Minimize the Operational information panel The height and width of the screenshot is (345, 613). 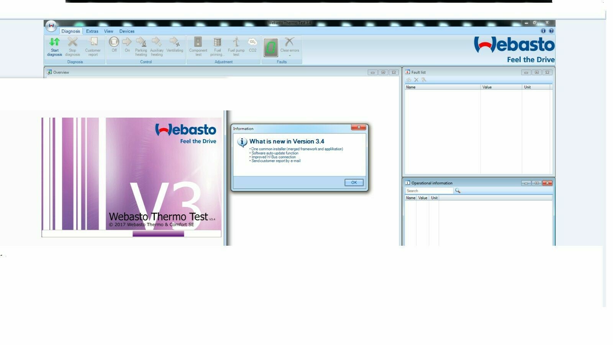(526, 183)
